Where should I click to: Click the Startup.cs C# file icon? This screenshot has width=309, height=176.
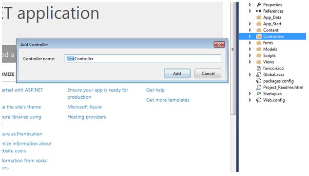(x=259, y=94)
